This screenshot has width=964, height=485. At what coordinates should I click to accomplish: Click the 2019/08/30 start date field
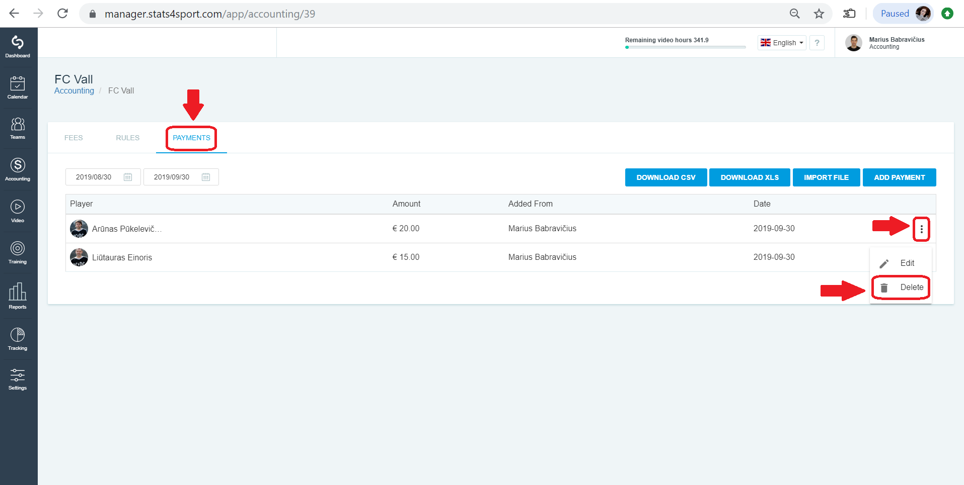coord(103,177)
